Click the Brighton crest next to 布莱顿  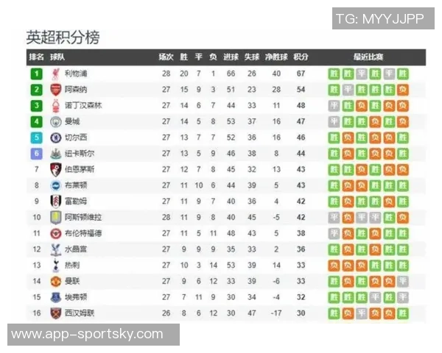[x=56, y=185]
